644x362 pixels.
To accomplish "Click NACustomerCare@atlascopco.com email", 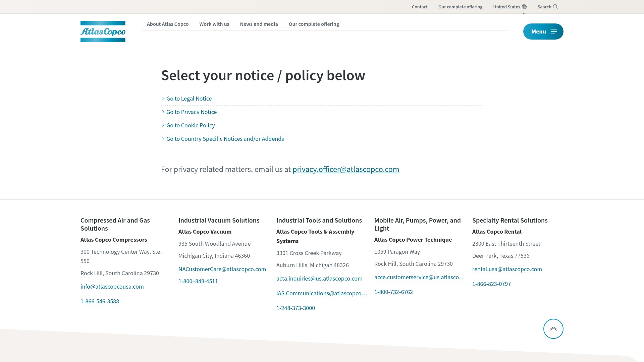I will (x=222, y=269).
